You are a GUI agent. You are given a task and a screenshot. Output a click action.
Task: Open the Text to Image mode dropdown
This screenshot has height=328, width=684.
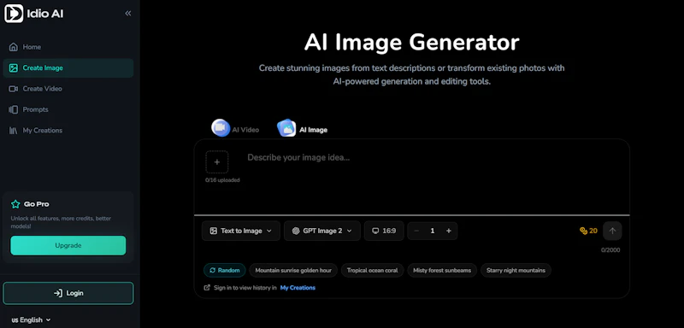coord(241,231)
